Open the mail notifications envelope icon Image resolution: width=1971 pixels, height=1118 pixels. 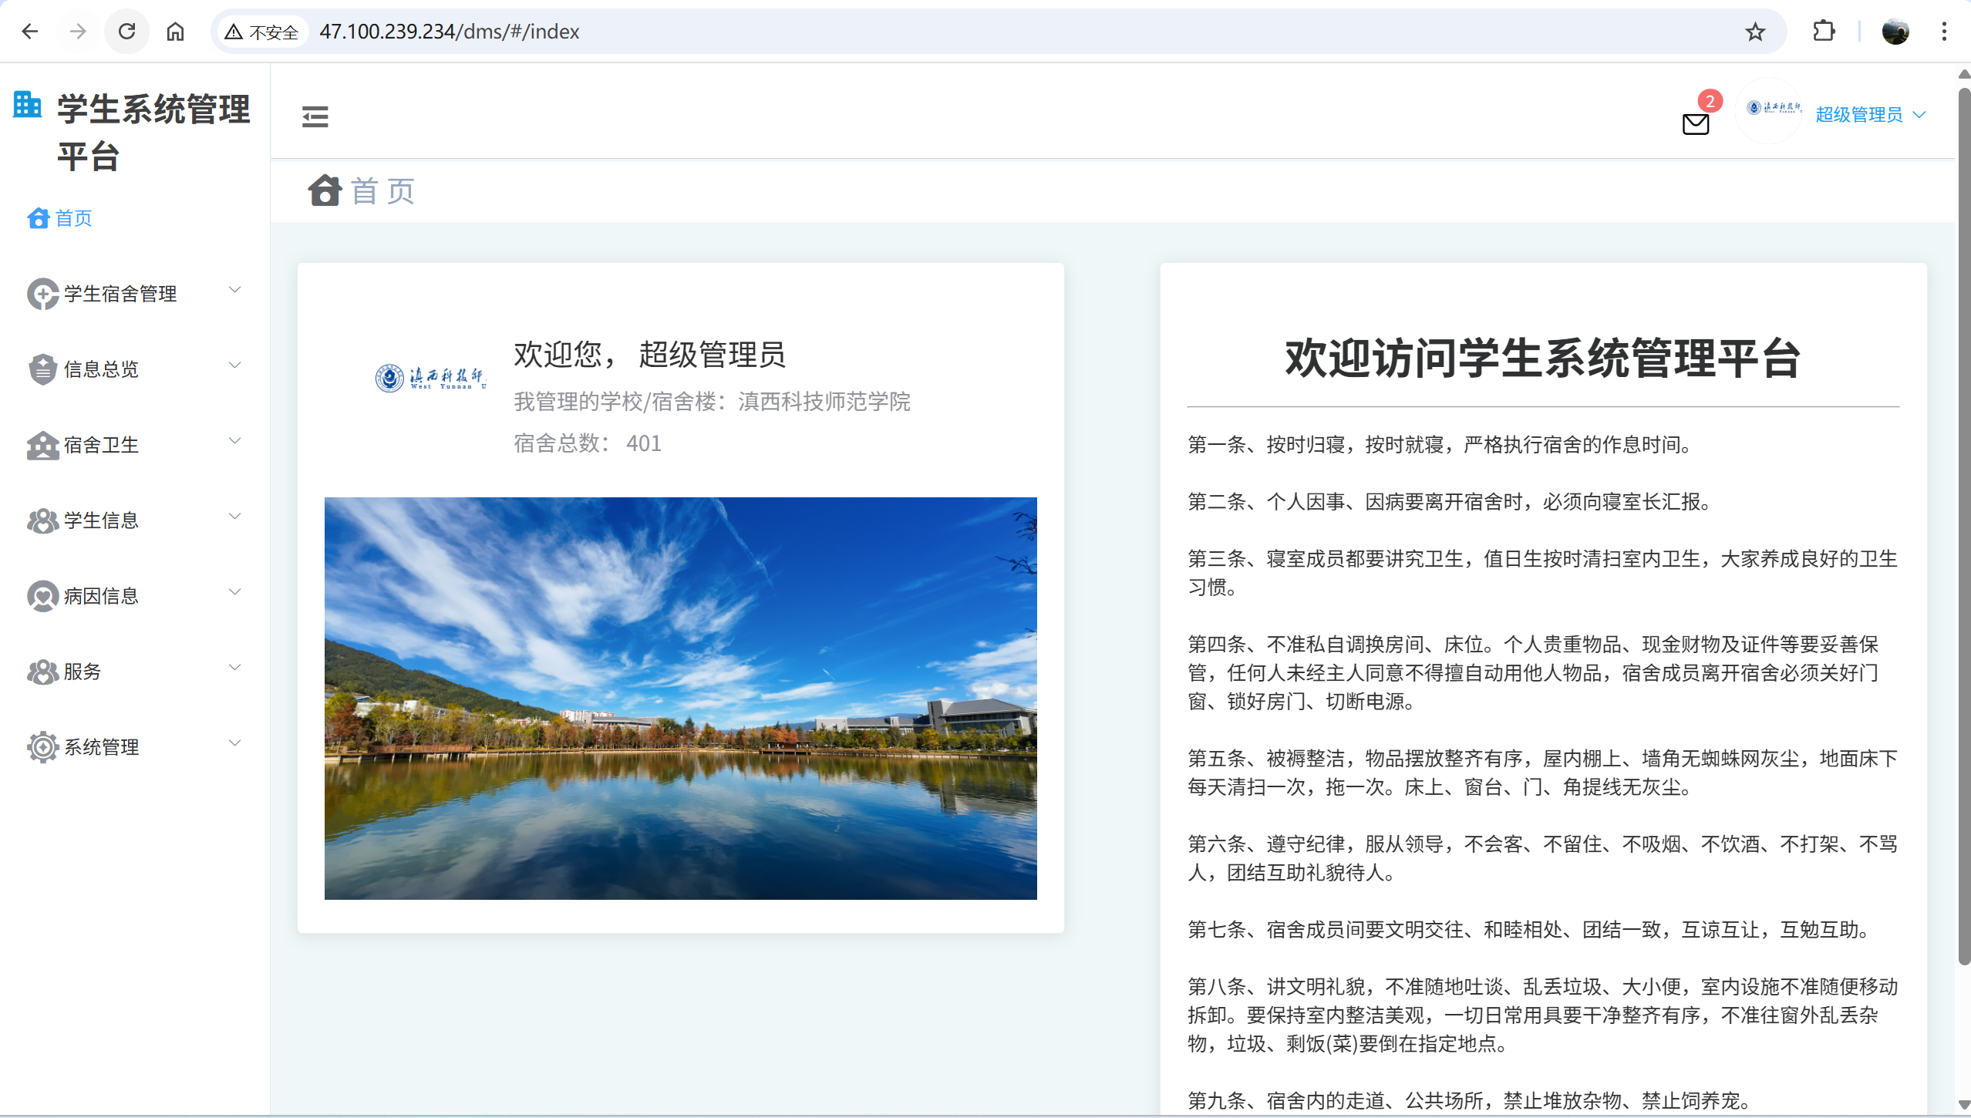[x=1695, y=123]
